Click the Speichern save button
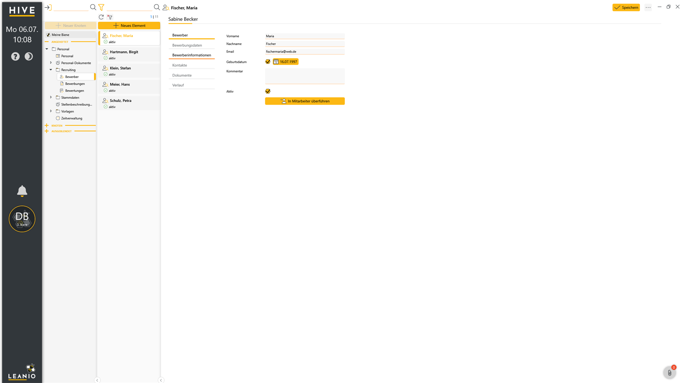This screenshot has width=680, height=383. 626,7
